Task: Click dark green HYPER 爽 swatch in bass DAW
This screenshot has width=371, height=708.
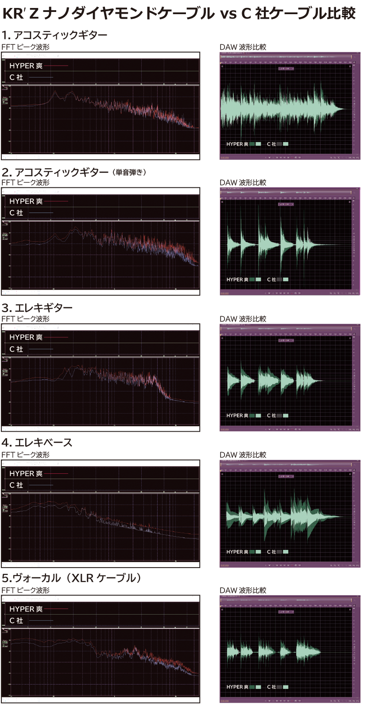Action: coord(252,552)
